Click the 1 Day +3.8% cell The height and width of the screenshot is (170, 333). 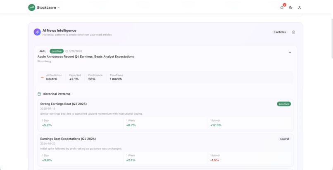pyautogui.click(x=81, y=158)
